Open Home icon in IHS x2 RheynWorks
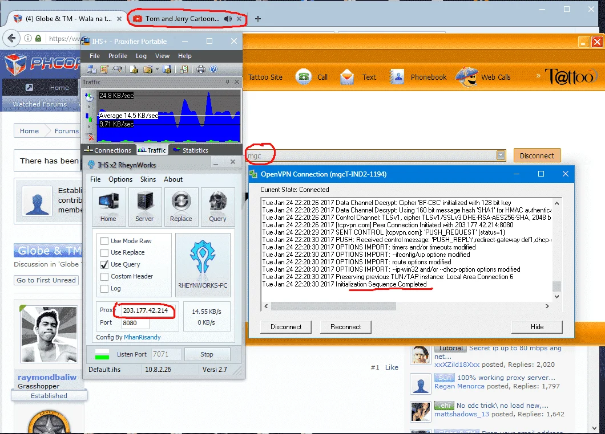The height and width of the screenshot is (434, 605). 108,207
